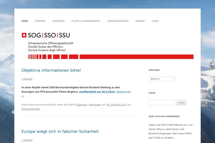Open the 'Meinungen' category link
The height and width of the screenshot is (143, 215).
(x=95, y=104)
